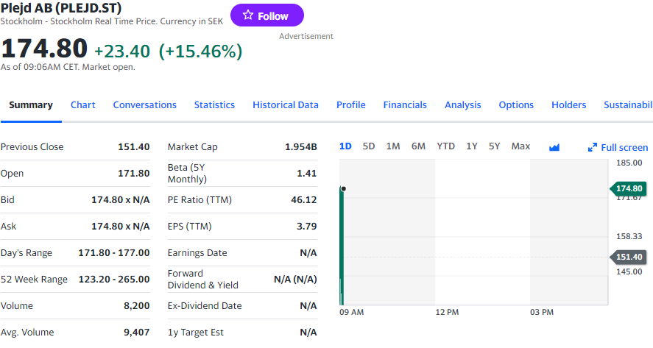This screenshot has width=653, height=348.
Task: Click the full screen expand arrows icon
Action: (592, 147)
